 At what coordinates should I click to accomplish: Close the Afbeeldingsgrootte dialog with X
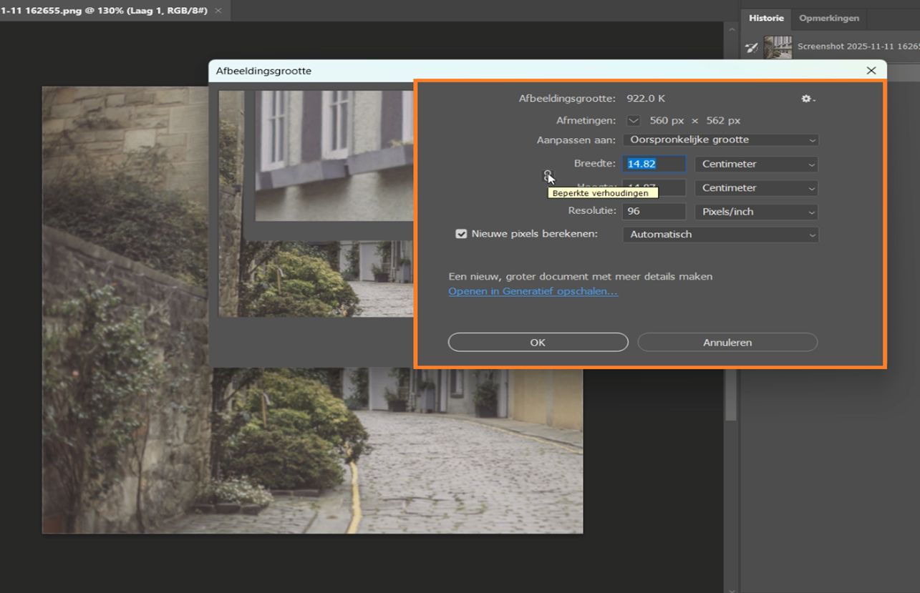point(871,70)
